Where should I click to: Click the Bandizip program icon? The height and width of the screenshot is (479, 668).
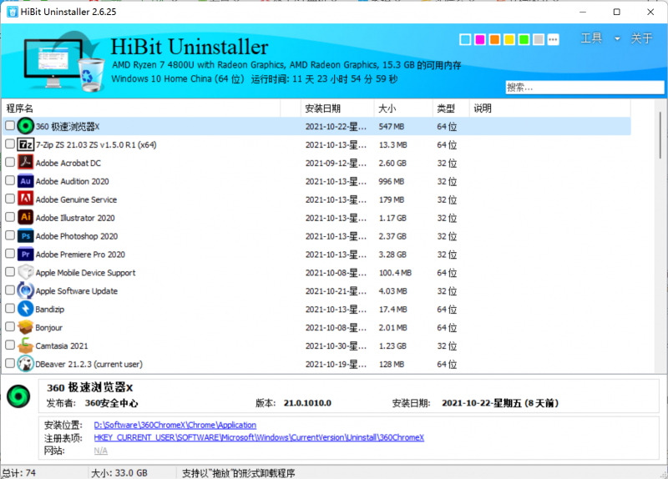26,309
